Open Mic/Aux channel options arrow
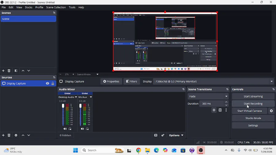 tap(91, 97)
